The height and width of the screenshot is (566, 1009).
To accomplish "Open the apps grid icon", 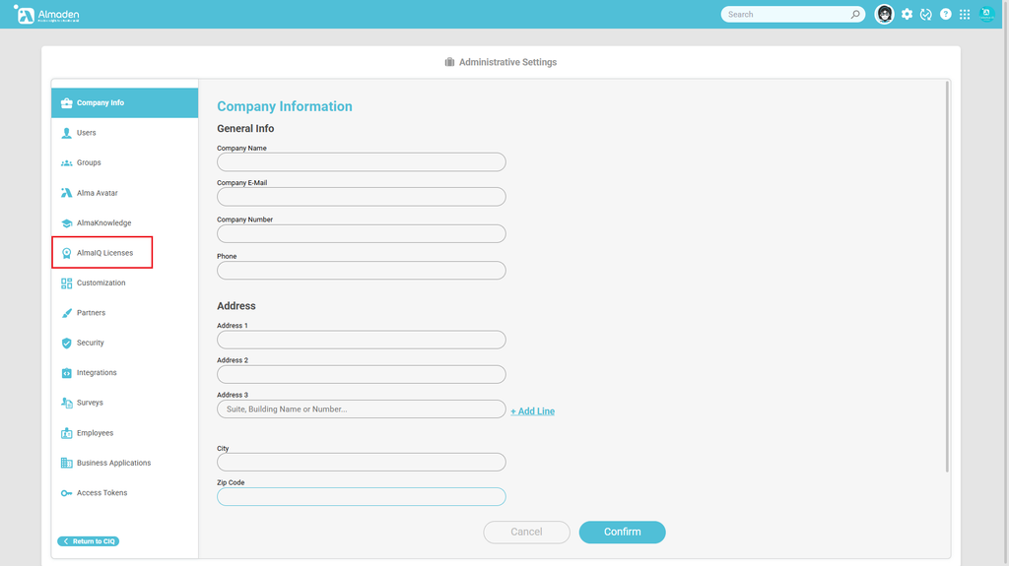I will 965,14.
